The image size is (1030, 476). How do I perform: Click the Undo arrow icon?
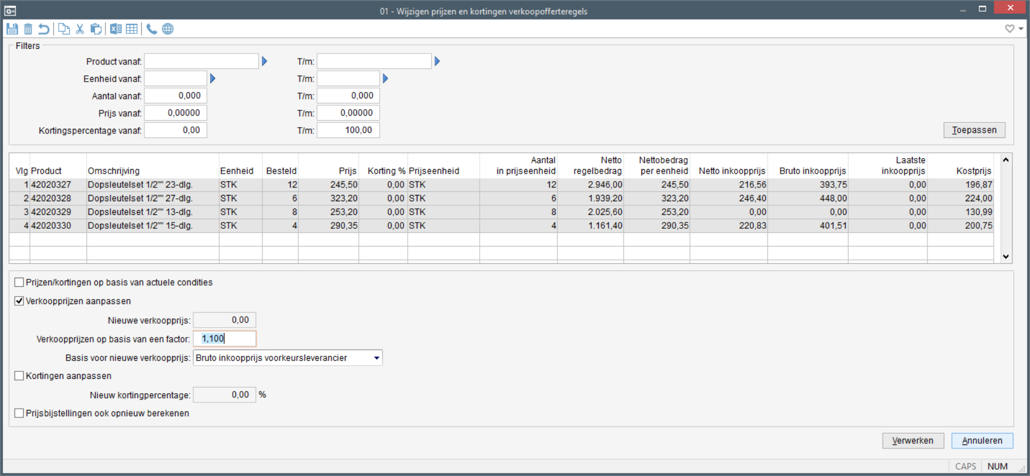pyautogui.click(x=44, y=29)
